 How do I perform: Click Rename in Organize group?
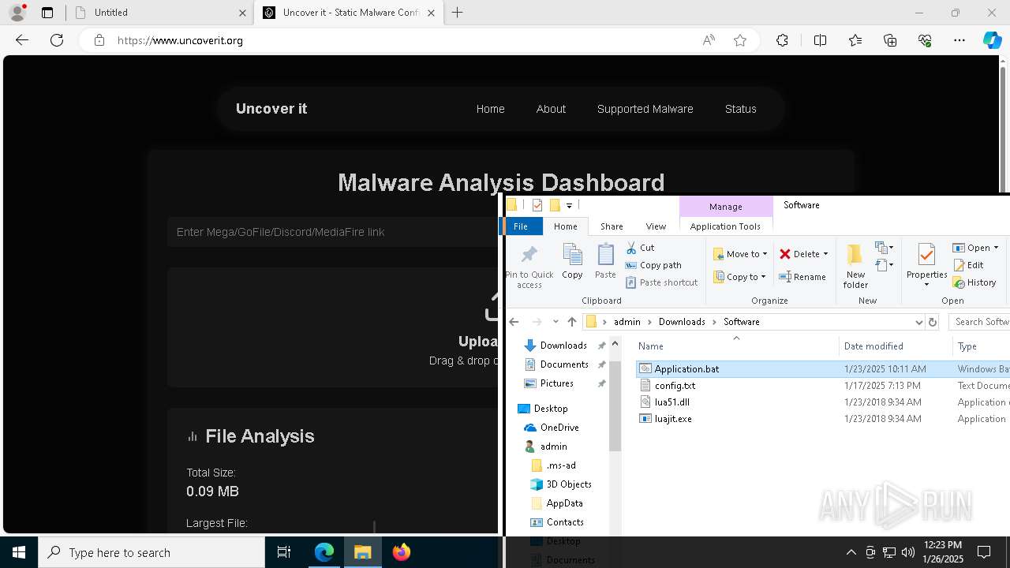tap(802, 277)
